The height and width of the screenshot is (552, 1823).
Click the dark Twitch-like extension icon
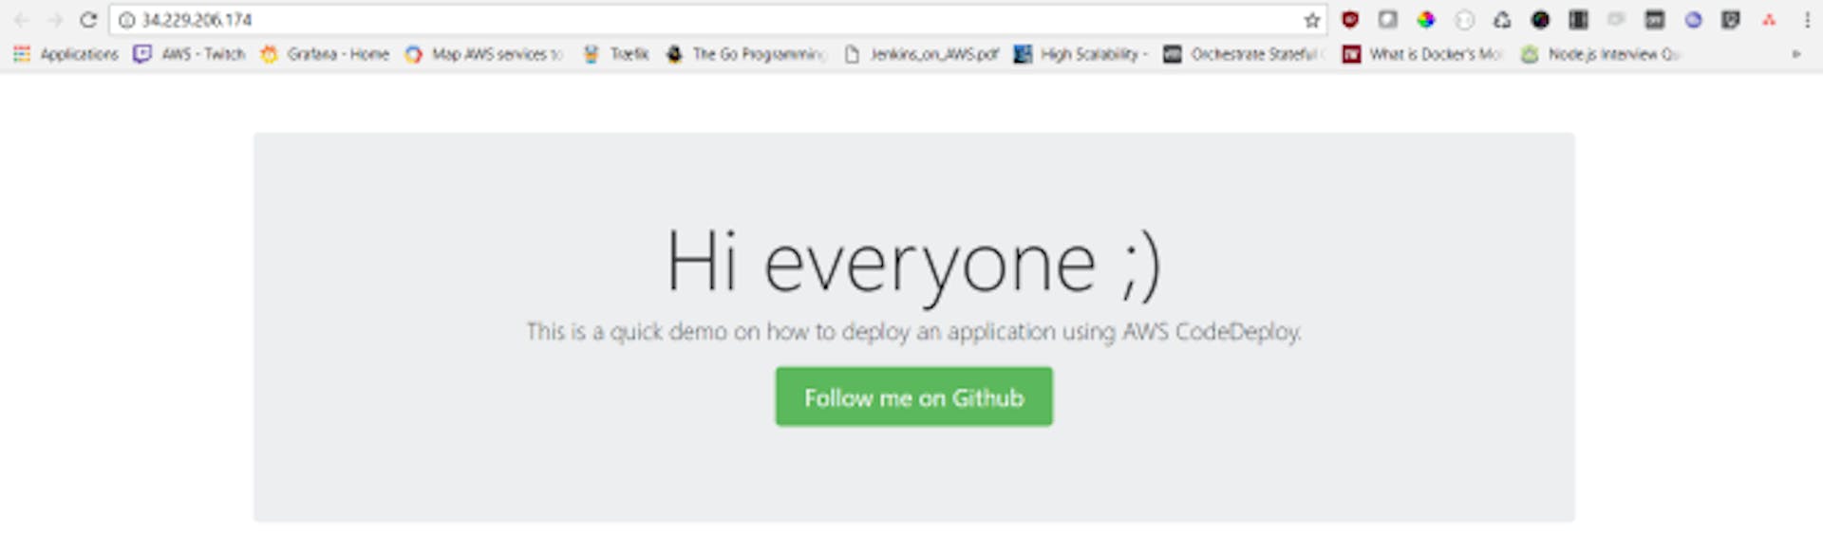(x=1731, y=19)
